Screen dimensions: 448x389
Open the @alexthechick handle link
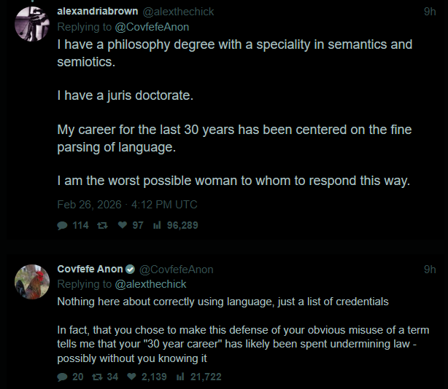coord(179,12)
